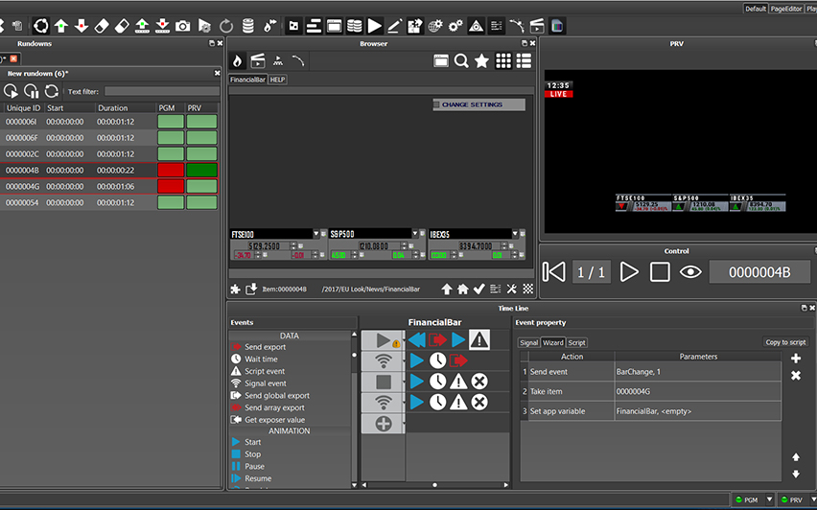Image resolution: width=817 pixels, height=510 pixels.
Task: Switch Browser to grid view
Action: [x=503, y=61]
